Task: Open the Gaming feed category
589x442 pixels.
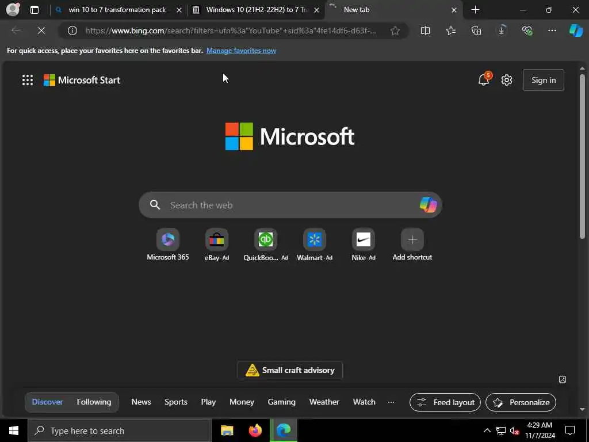Action: coord(281,402)
